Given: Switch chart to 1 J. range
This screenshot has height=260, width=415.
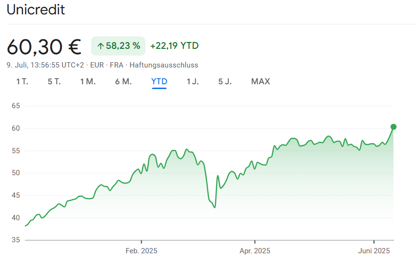Looking at the screenshot, I should click(193, 81).
